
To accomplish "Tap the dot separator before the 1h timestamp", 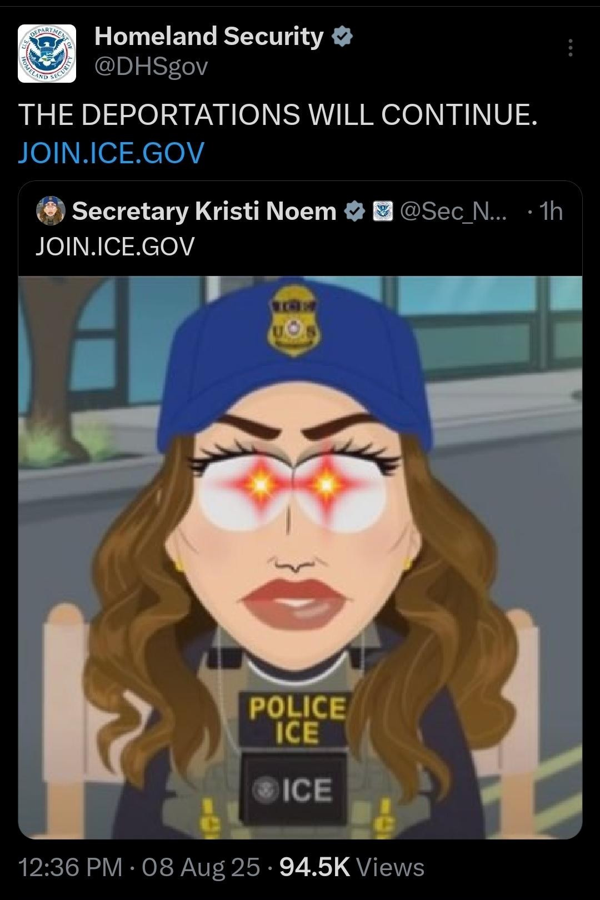I will [529, 212].
